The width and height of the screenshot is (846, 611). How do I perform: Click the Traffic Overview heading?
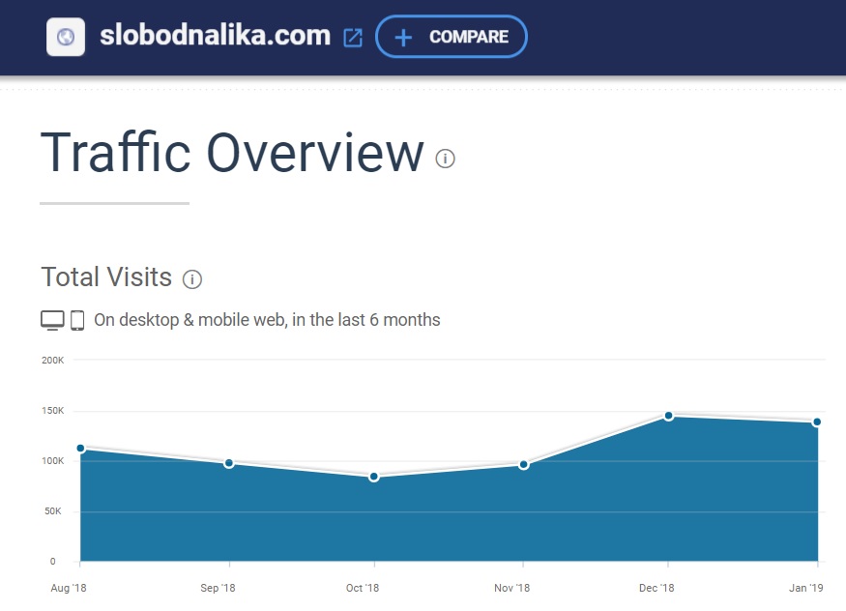click(x=232, y=153)
